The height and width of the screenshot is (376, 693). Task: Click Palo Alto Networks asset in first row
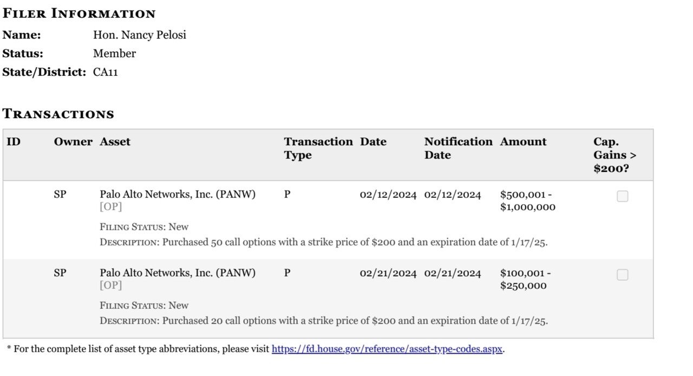(x=178, y=195)
